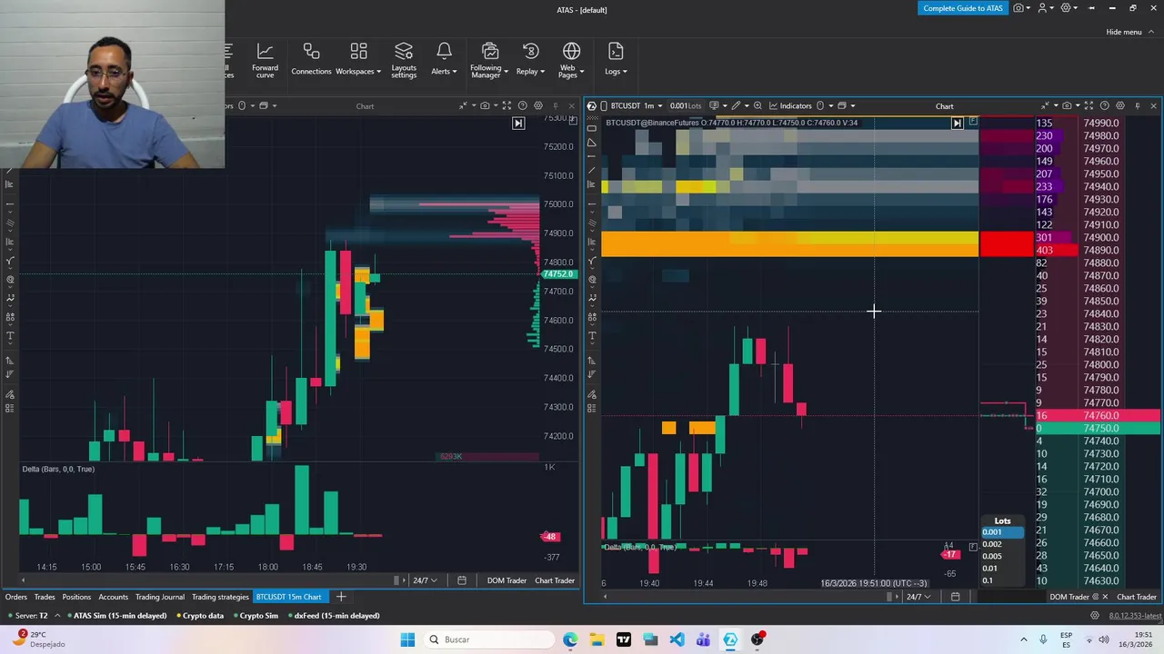
Task: Open the Forward curve tool
Action: 265,60
